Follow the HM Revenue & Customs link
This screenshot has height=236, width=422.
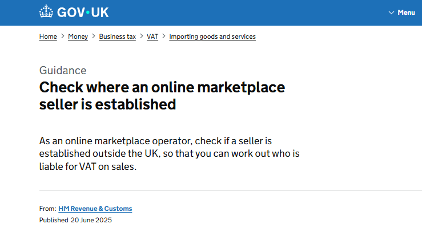[x=95, y=209]
